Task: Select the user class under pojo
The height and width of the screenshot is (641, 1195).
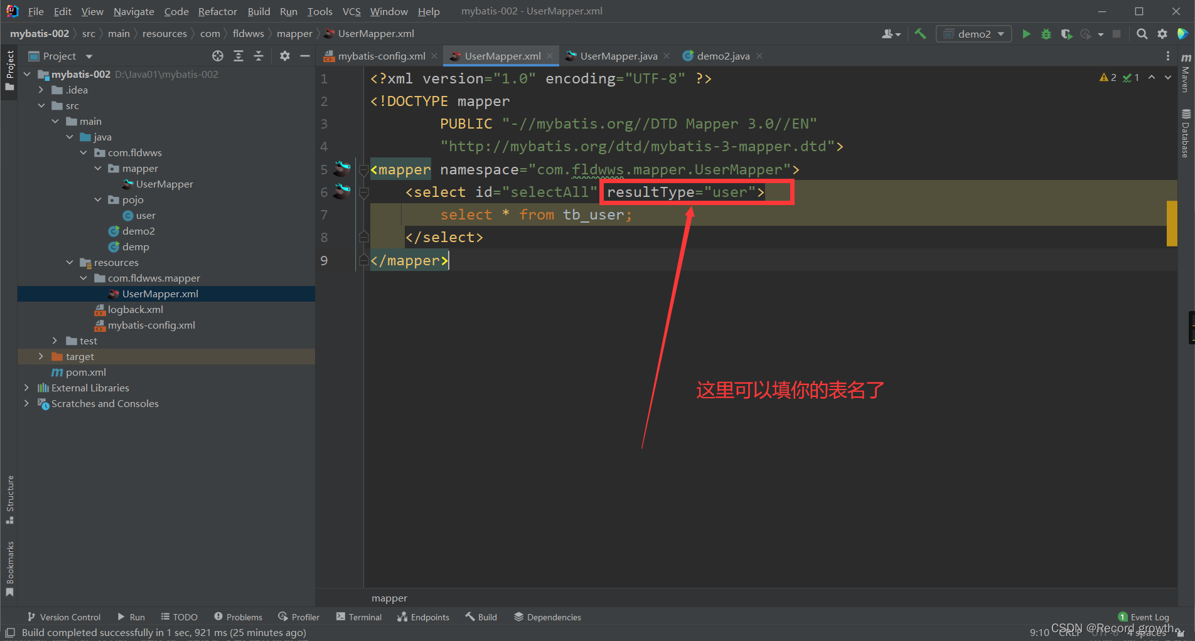Action: 146,215
